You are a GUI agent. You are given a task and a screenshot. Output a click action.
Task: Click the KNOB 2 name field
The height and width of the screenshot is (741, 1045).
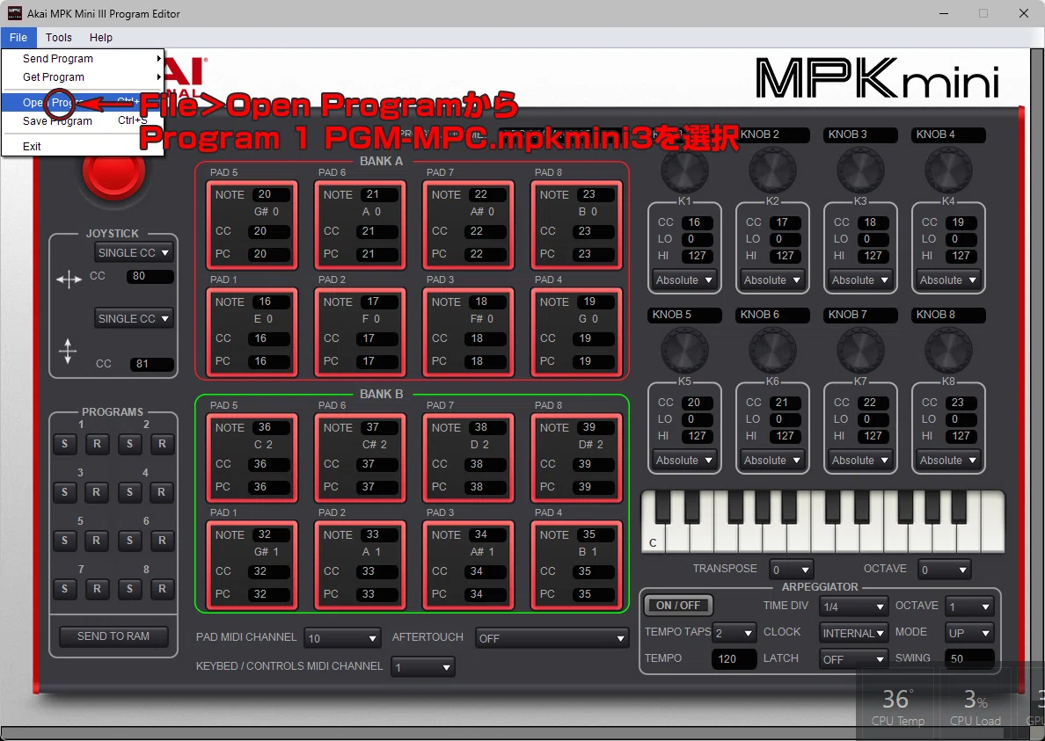click(772, 134)
